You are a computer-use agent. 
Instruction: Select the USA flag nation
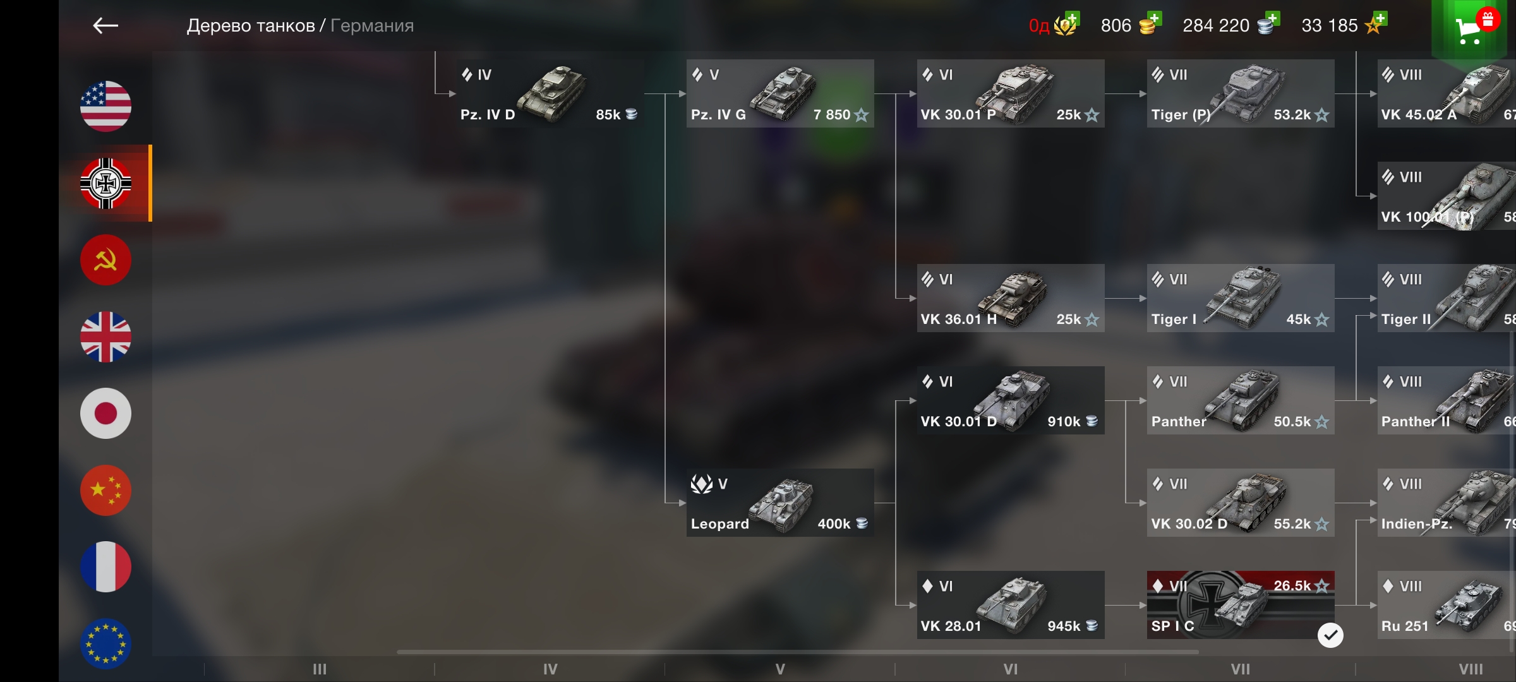[105, 106]
